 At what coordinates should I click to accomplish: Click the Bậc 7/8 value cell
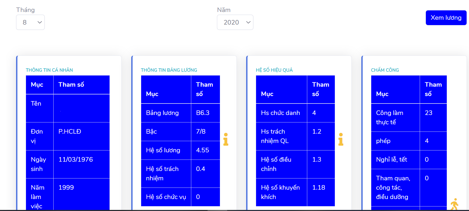pos(205,132)
